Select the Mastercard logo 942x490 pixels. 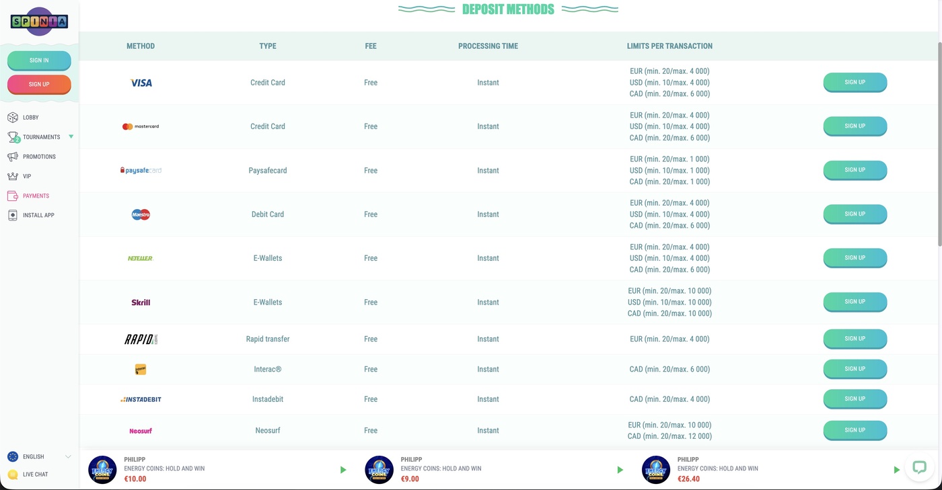141,126
